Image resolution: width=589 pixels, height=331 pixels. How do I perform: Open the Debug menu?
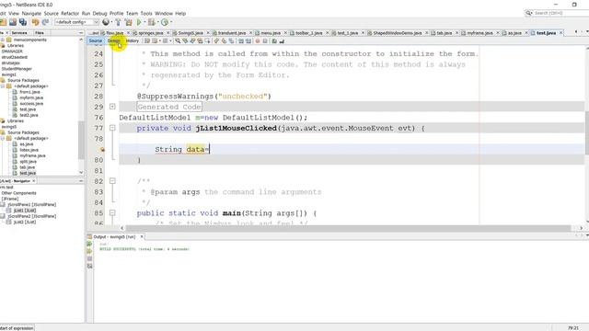[99, 13]
